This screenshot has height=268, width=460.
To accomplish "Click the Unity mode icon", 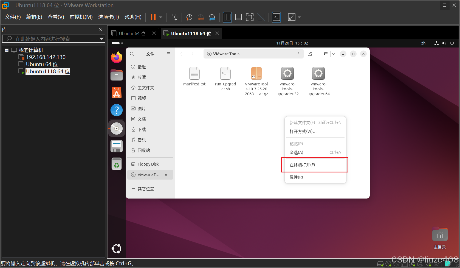I will (261, 17).
